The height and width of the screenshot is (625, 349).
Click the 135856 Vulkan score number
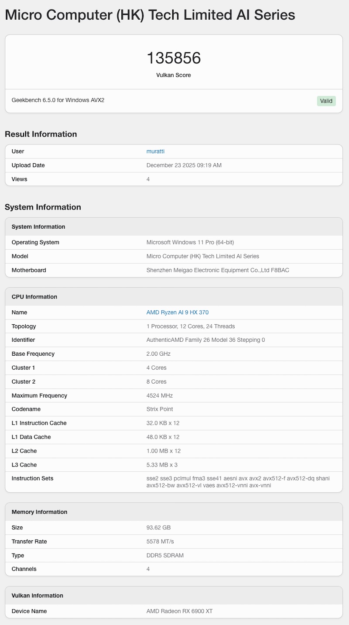174,58
